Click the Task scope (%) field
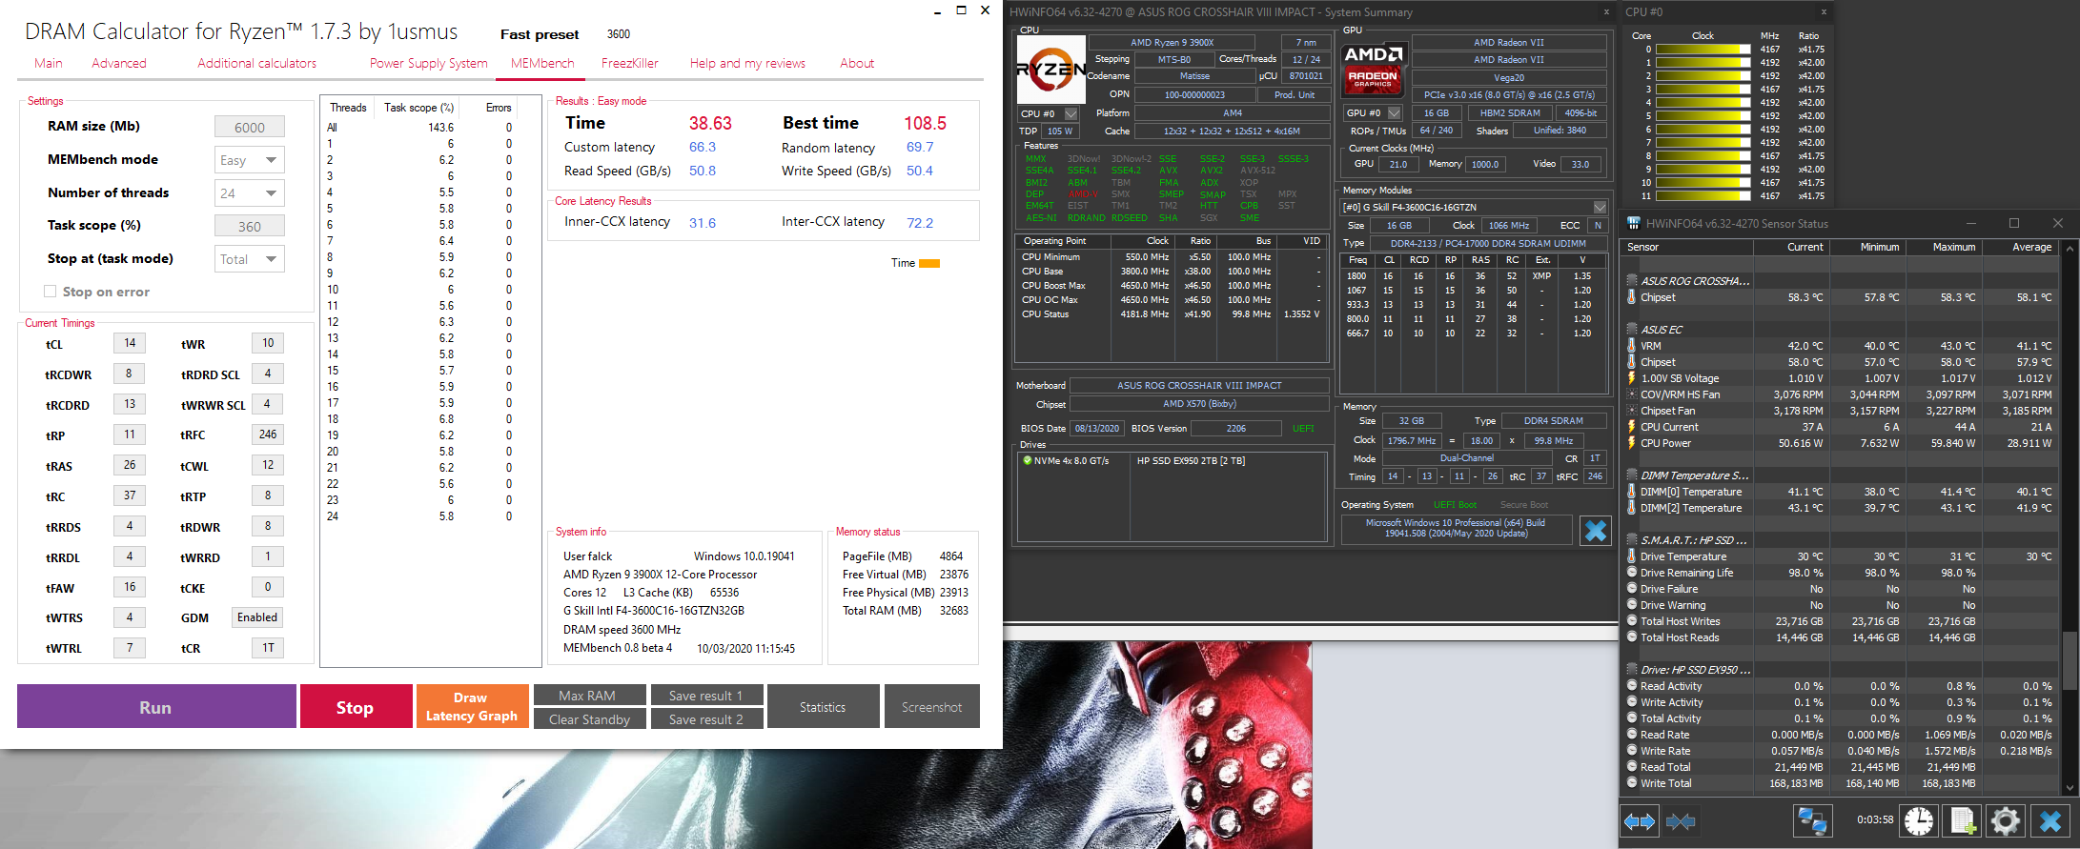The height and width of the screenshot is (849, 2080). point(249,227)
